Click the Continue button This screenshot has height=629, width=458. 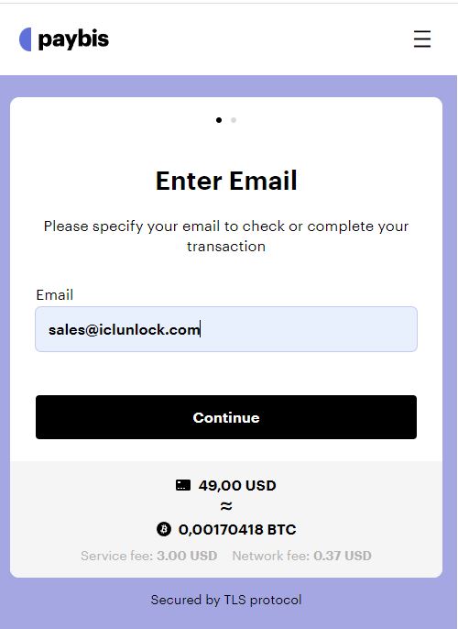coord(226,417)
